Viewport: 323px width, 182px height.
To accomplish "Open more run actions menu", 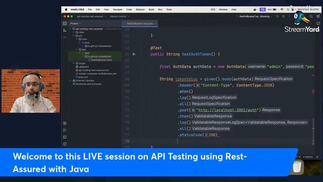I will pyautogui.click(x=289, y=16).
